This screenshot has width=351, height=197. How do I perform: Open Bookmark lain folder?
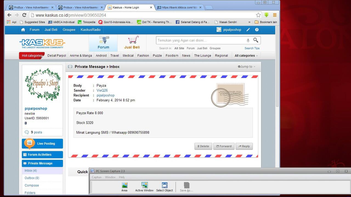266,22
